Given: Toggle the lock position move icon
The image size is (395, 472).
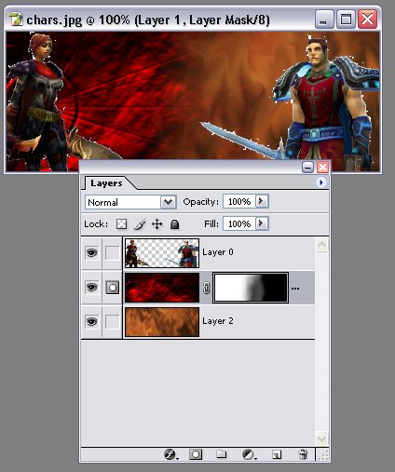Looking at the screenshot, I should (157, 224).
